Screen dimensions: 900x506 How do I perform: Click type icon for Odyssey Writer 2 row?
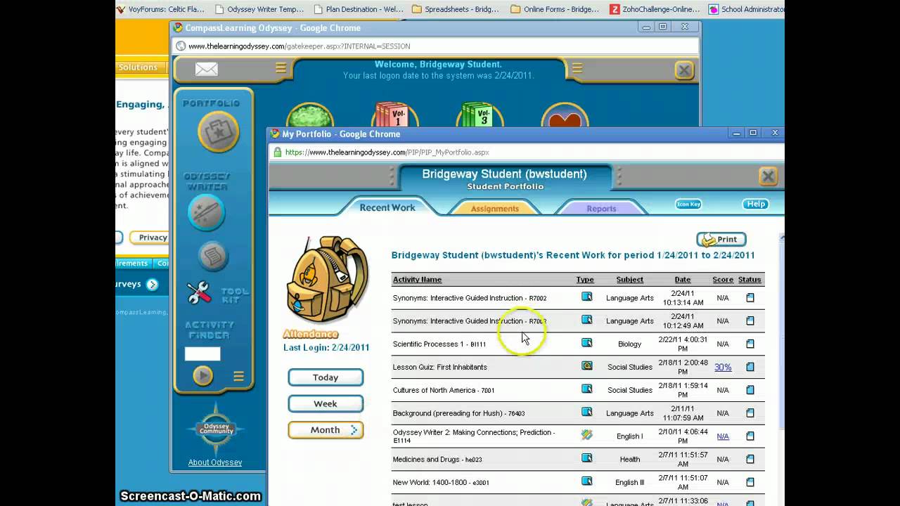point(586,435)
